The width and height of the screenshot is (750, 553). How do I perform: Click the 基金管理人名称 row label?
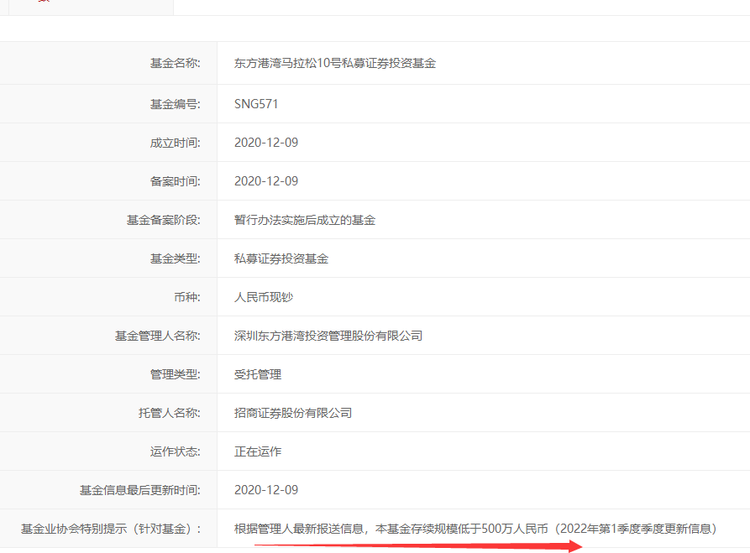[x=157, y=336]
